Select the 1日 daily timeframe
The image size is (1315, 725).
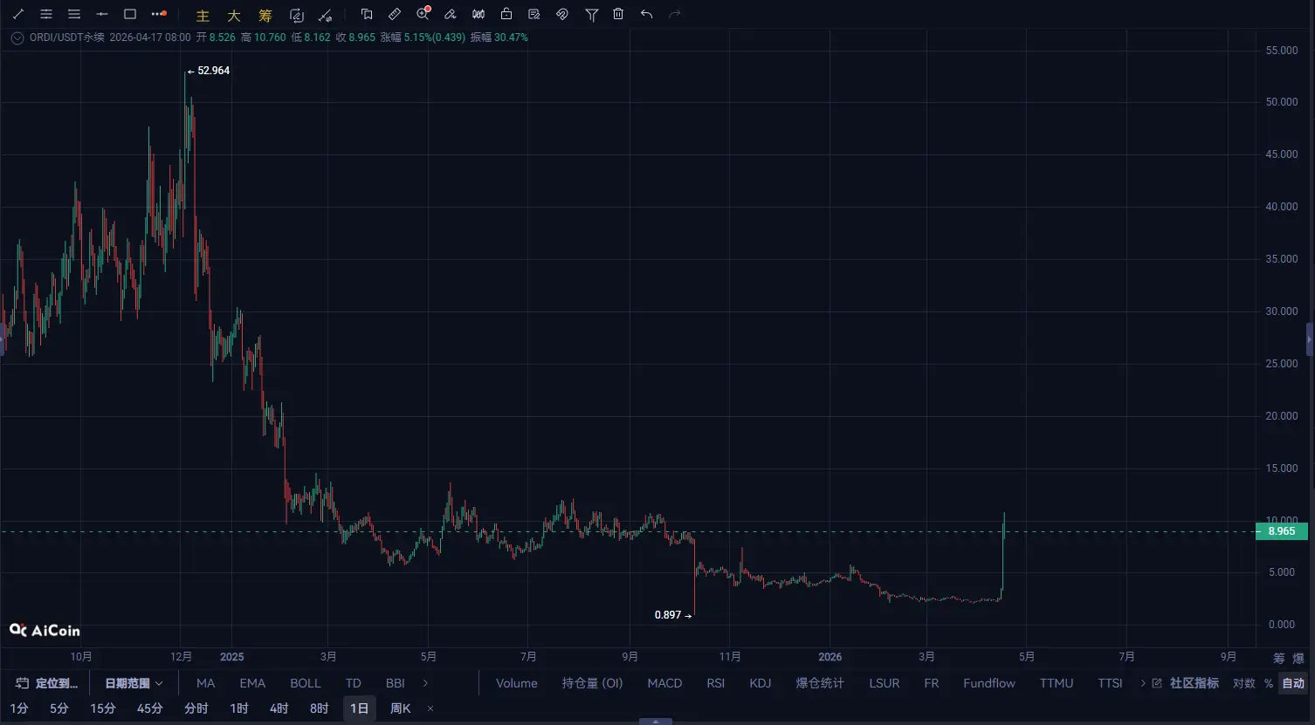[360, 708]
